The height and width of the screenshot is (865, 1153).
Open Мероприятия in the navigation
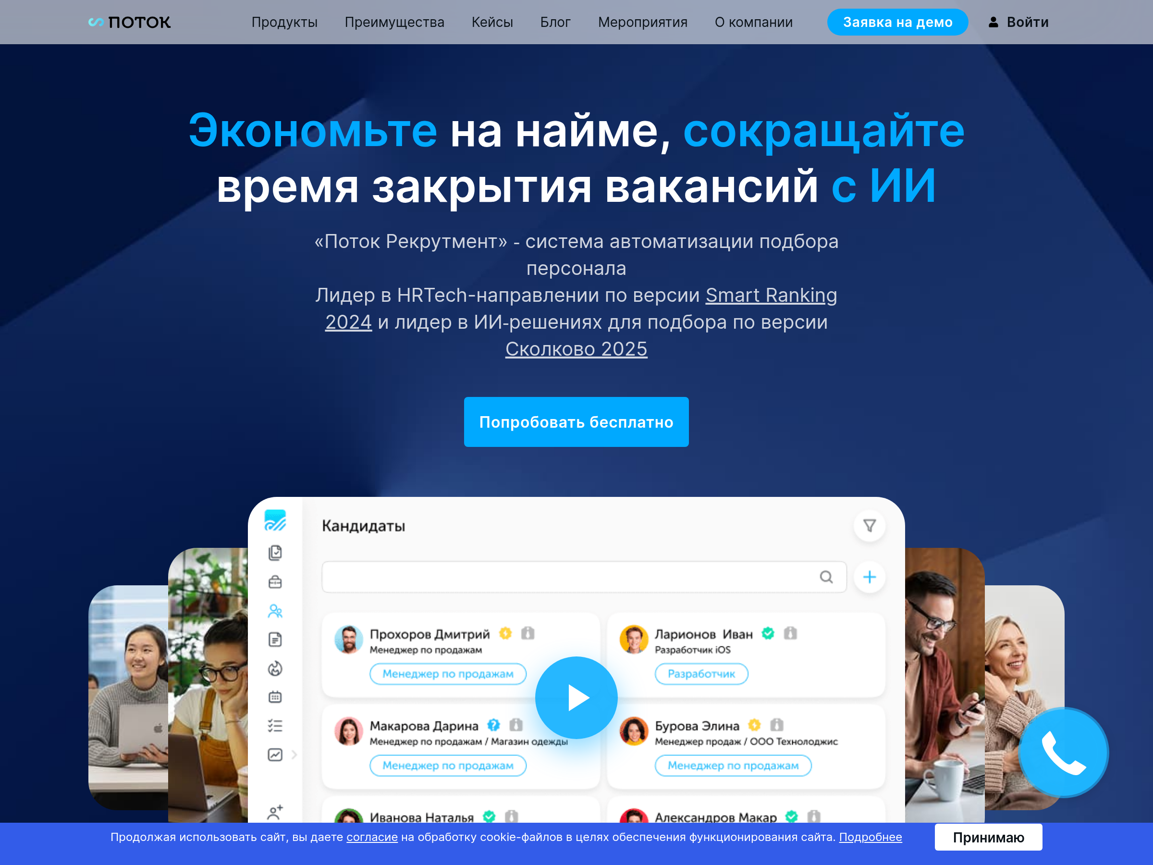(642, 23)
